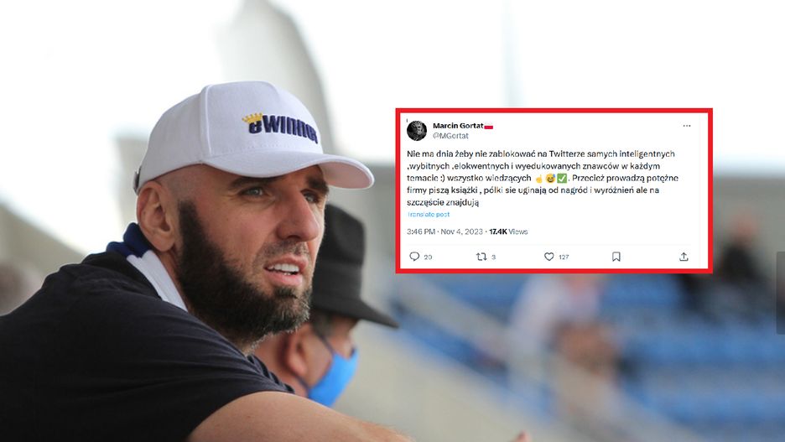Viewport: 785px width, 442px height.
Task: Bookmark the tweet using the bookmark icon
Action: 616,257
